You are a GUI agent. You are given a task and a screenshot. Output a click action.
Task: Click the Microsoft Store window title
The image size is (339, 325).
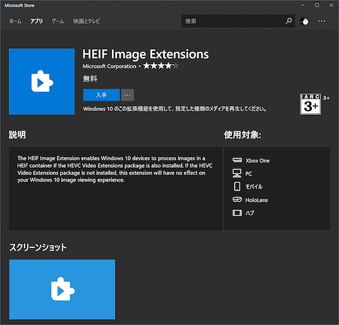click(x=20, y=5)
